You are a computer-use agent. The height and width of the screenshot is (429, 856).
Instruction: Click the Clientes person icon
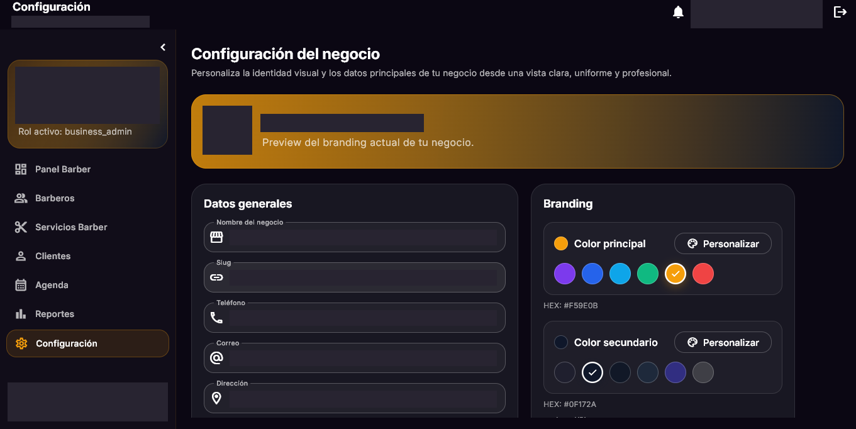21,256
